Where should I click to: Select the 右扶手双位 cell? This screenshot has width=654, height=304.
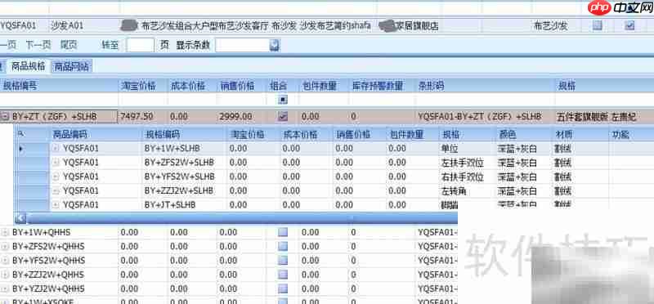[467, 177]
